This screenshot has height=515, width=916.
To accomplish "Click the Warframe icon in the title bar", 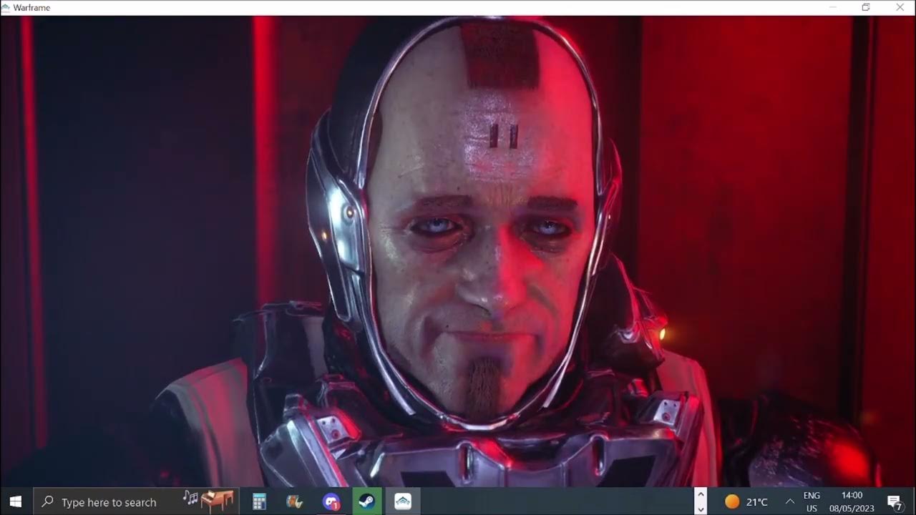I will (6, 7).
